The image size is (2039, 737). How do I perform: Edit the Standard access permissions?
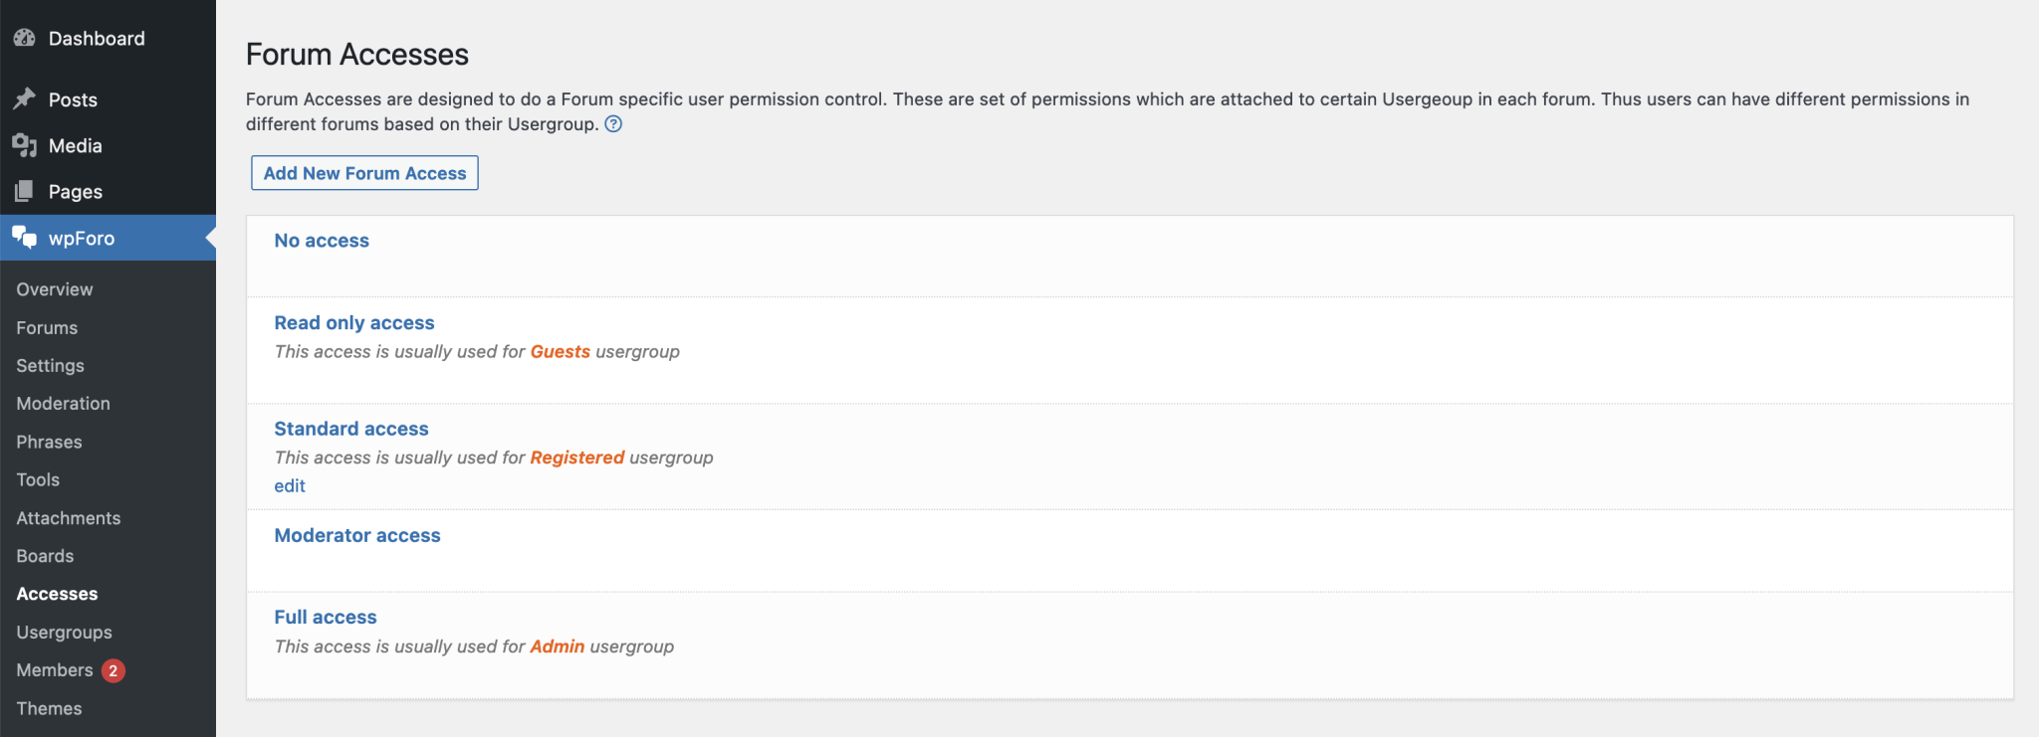[x=289, y=485]
